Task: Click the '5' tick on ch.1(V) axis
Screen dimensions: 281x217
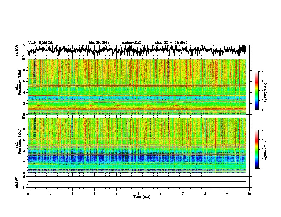Action: [24, 45]
